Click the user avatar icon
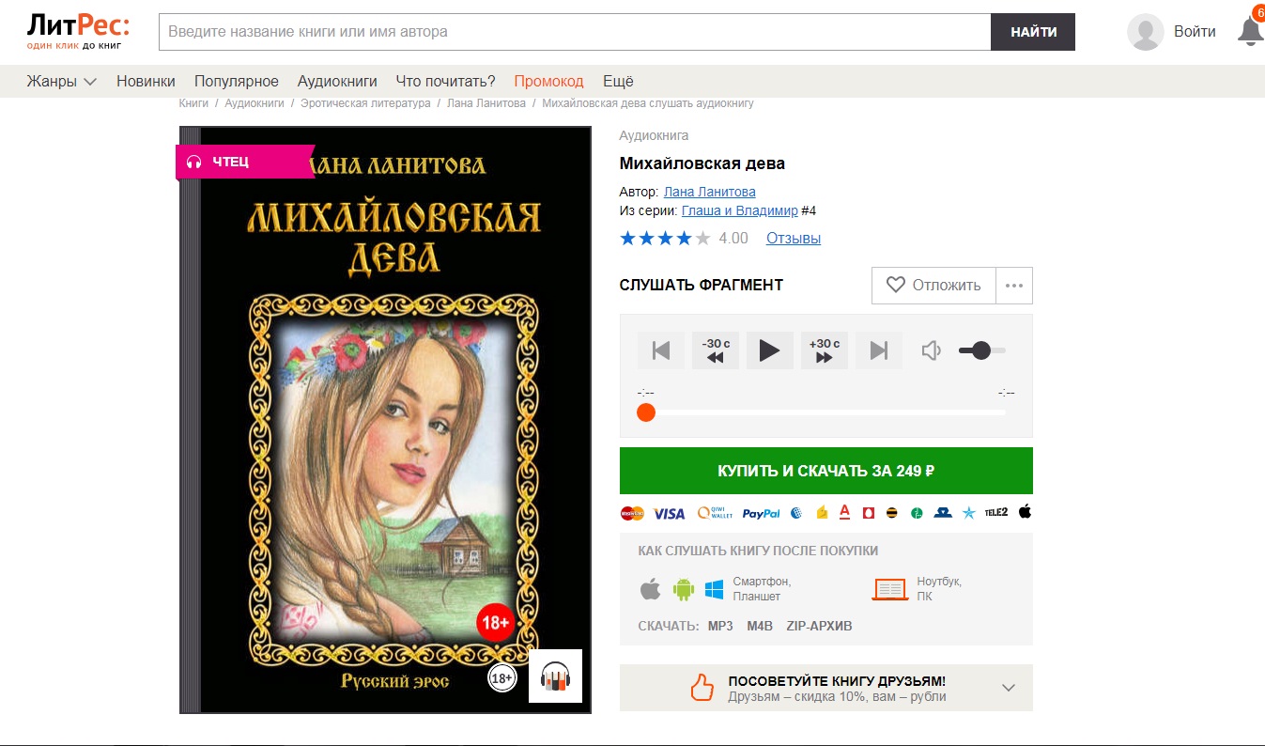This screenshot has width=1265, height=746. [1145, 32]
